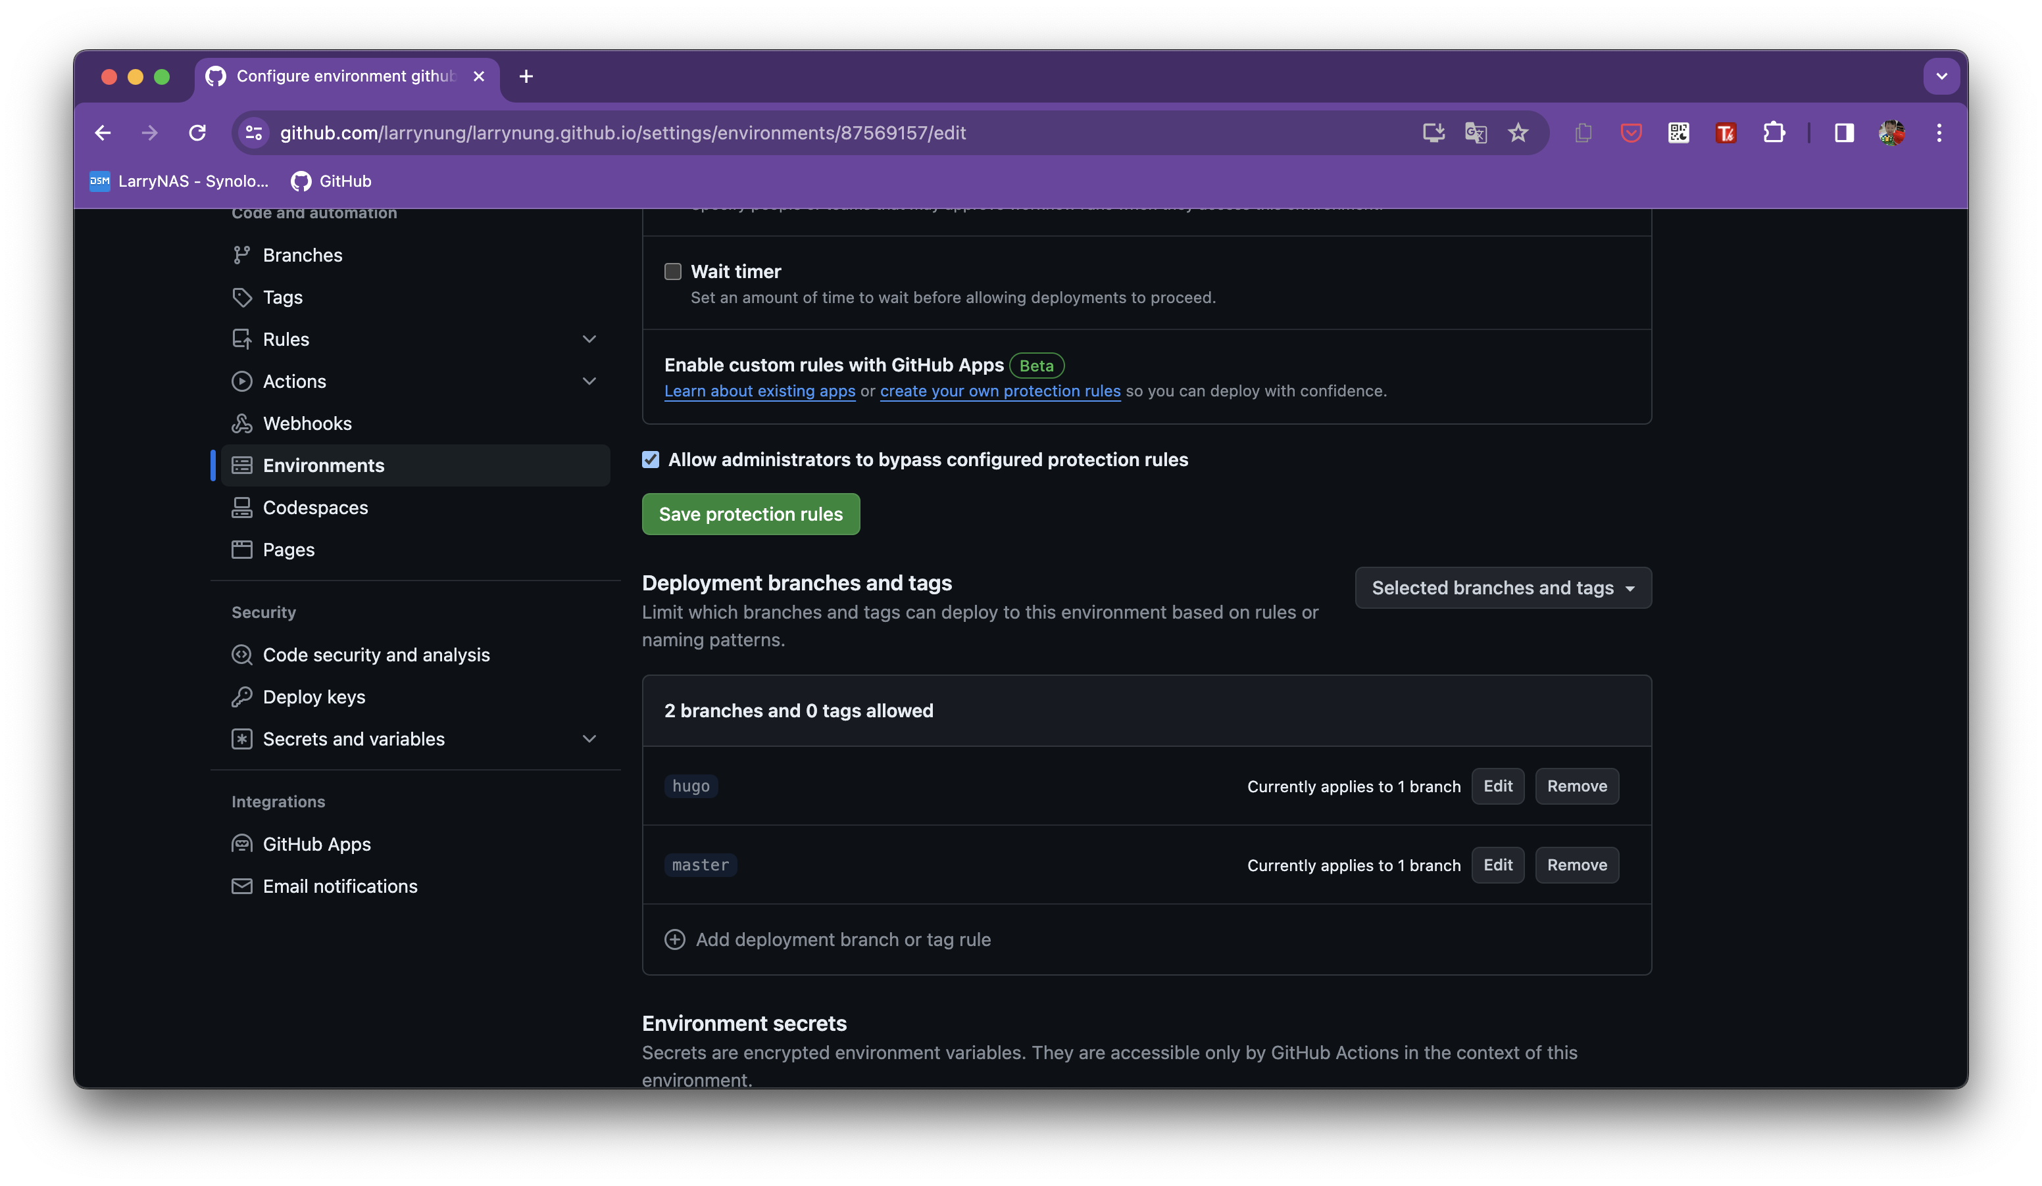Reload the current page
This screenshot has height=1186, width=2042.
(197, 133)
